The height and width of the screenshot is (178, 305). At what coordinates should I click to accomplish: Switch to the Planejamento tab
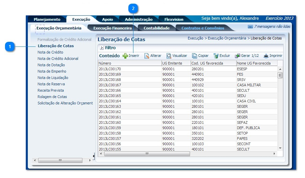47,19
